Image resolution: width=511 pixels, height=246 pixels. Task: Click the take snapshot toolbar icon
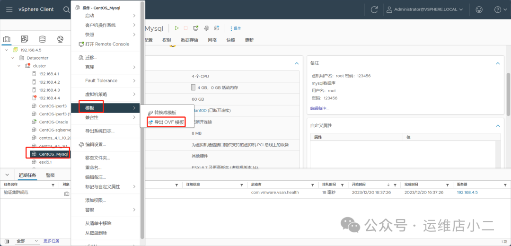pos(217,28)
